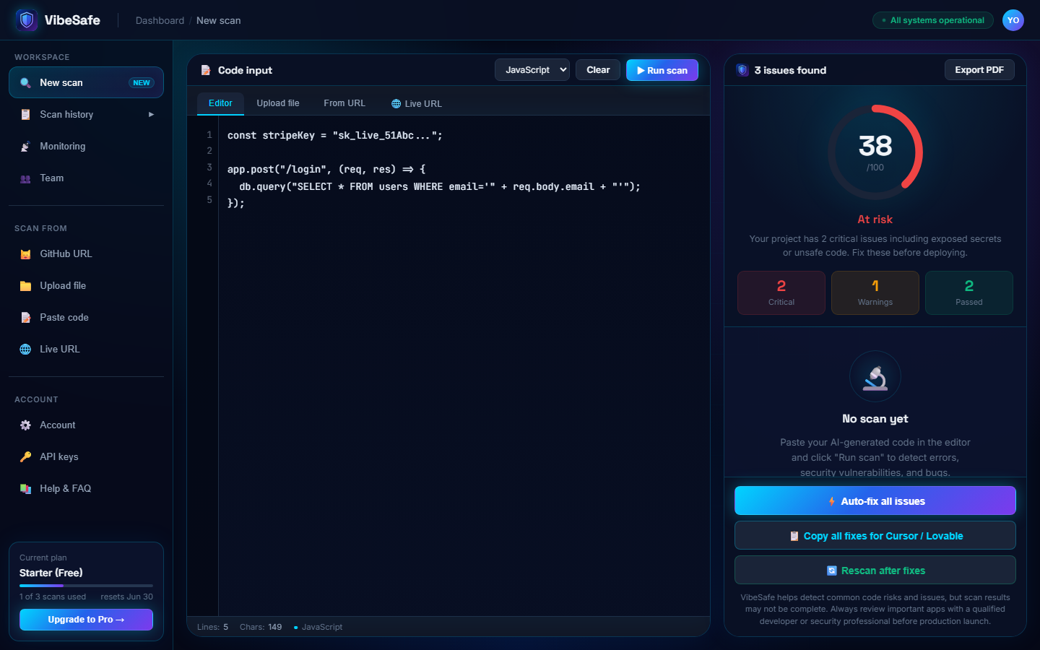Go to Dashboard breadcrumb
Image resolution: width=1040 pixels, height=650 pixels.
(x=160, y=20)
